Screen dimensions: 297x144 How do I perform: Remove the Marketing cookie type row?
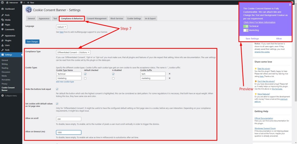tap(169, 78)
